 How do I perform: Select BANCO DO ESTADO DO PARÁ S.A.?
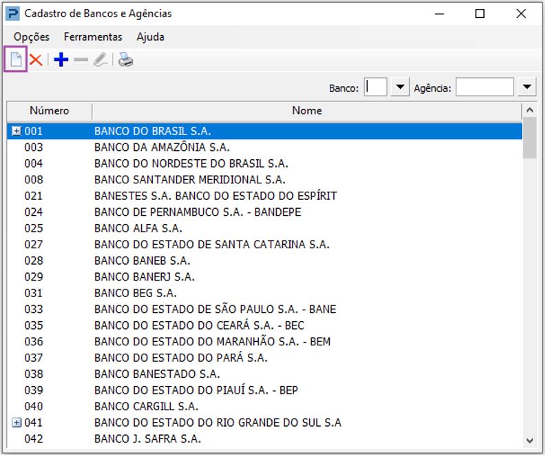[x=264, y=358]
